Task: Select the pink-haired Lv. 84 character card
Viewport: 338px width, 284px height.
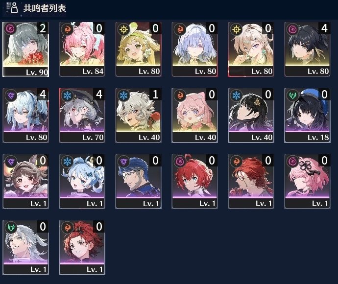Action: [82, 49]
